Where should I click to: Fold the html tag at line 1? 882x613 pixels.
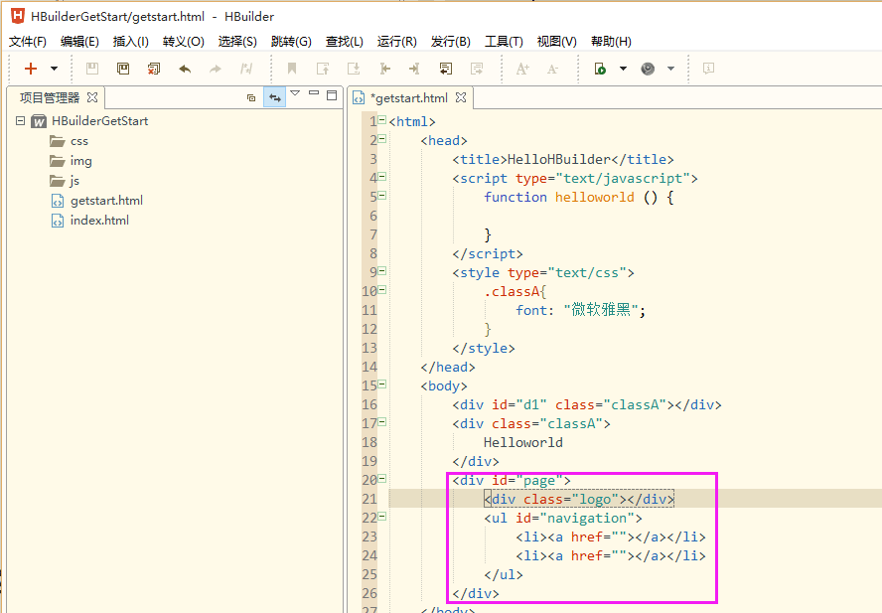point(382,120)
